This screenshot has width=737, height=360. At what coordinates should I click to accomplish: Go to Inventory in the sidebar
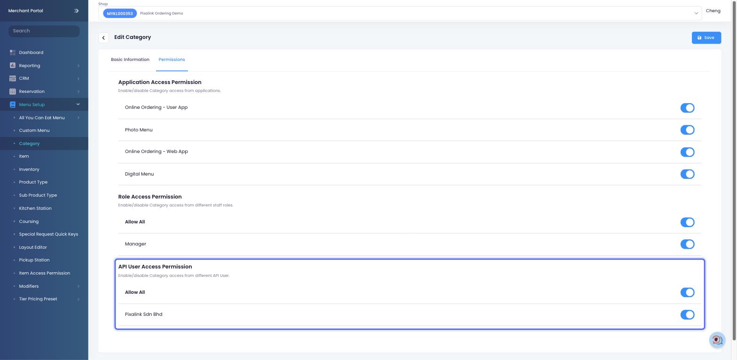pyautogui.click(x=29, y=169)
